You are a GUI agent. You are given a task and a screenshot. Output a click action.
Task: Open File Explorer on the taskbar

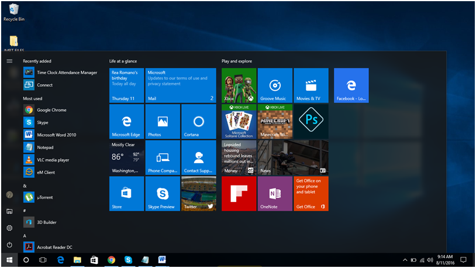click(77, 260)
